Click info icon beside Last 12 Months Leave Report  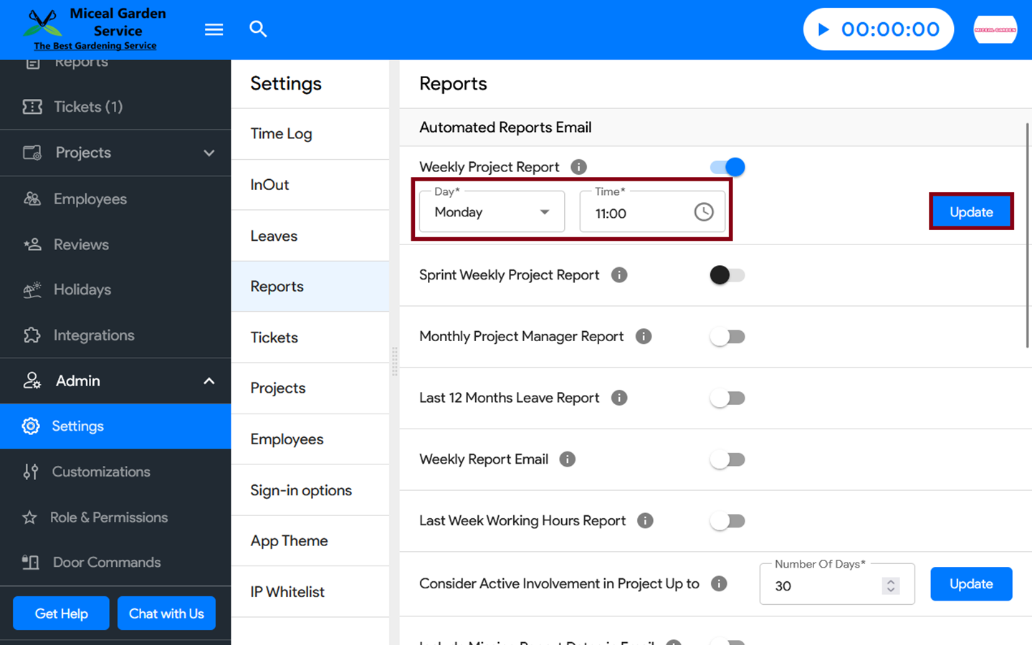[x=619, y=398]
